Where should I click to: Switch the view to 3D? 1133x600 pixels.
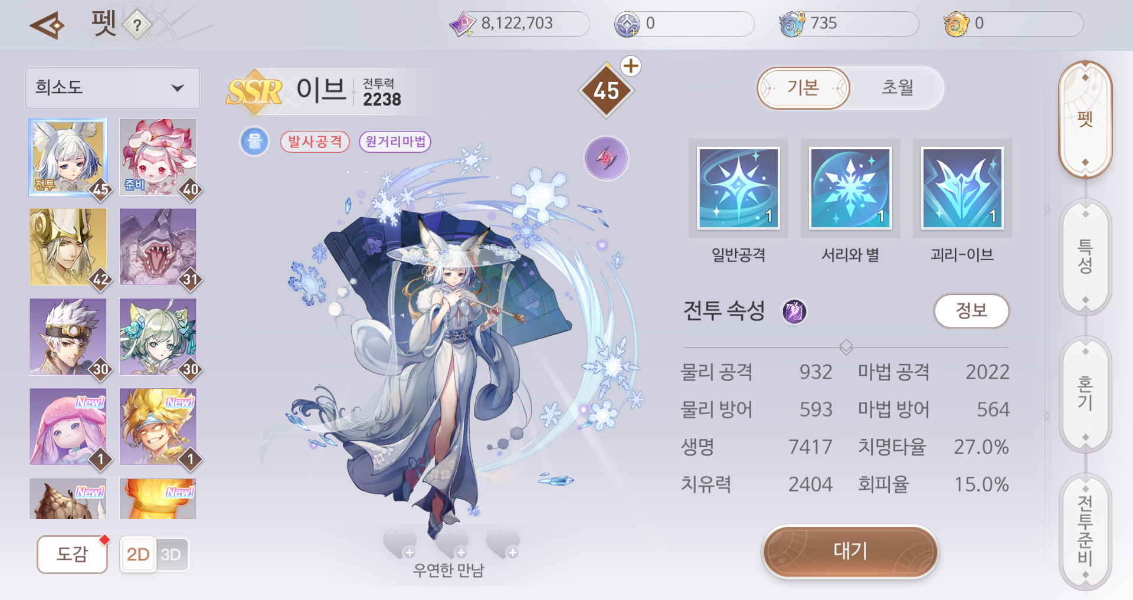tap(171, 555)
